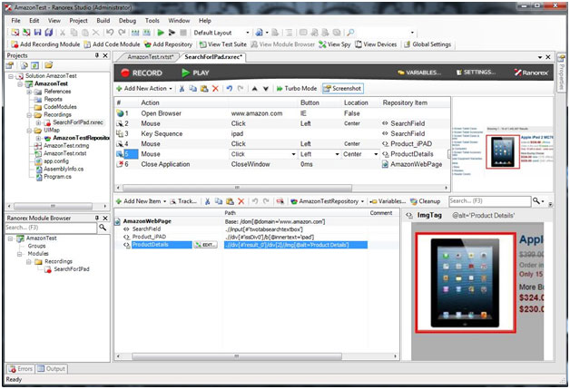Viewport: 570px width, 389px height.
Task: Open recorder SETTINGS
Action: (x=476, y=73)
